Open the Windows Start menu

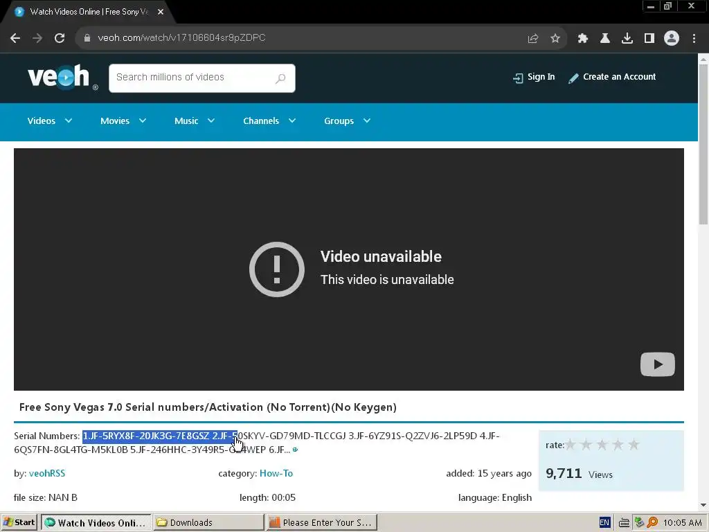[x=19, y=522]
